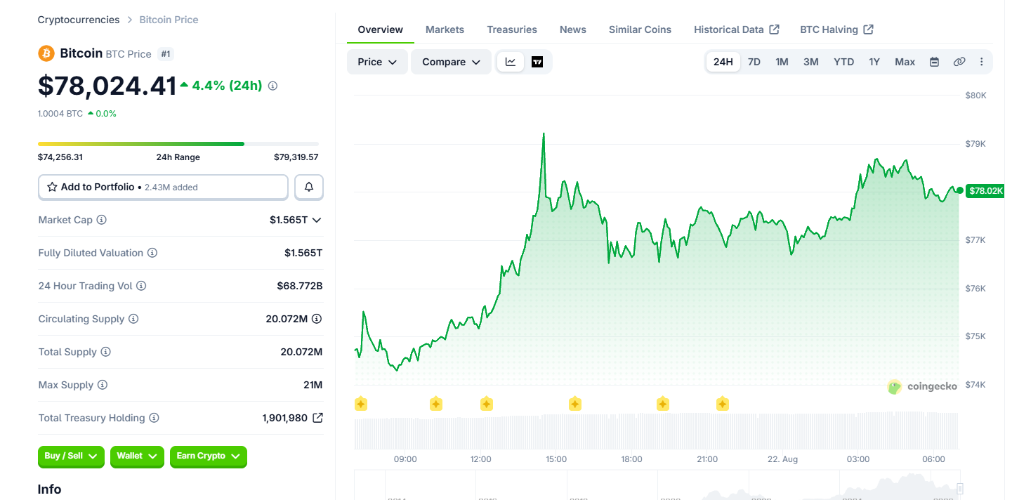Viewport: 1012px width, 500px height.
Task: Open the Wallet dropdown
Action: coord(137,456)
